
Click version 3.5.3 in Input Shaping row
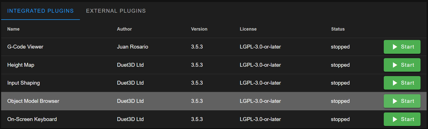coord(197,83)
